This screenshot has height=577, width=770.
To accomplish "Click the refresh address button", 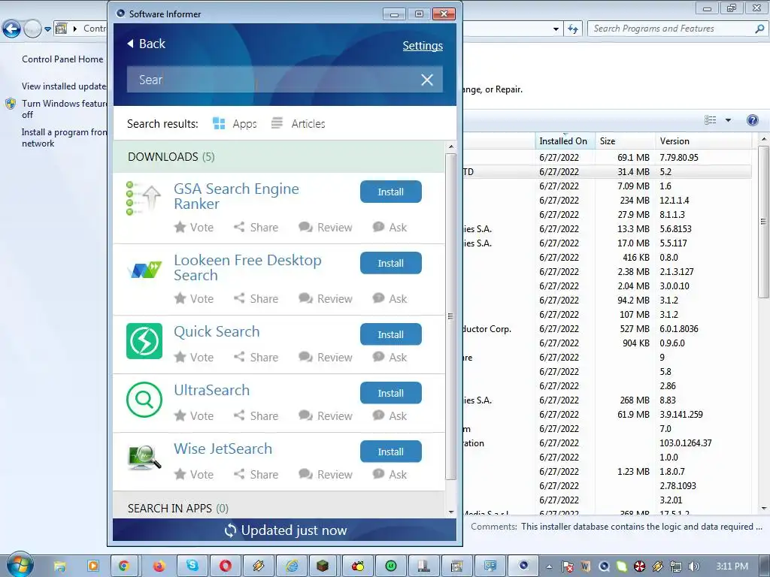I will click(572, 29).
